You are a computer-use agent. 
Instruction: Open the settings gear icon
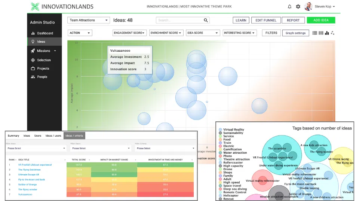click(298, 7)
